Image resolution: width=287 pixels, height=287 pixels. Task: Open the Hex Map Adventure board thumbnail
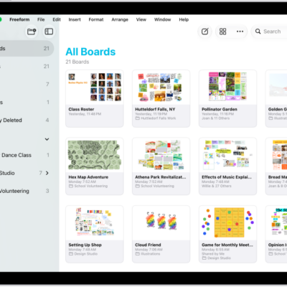point(95,155)
